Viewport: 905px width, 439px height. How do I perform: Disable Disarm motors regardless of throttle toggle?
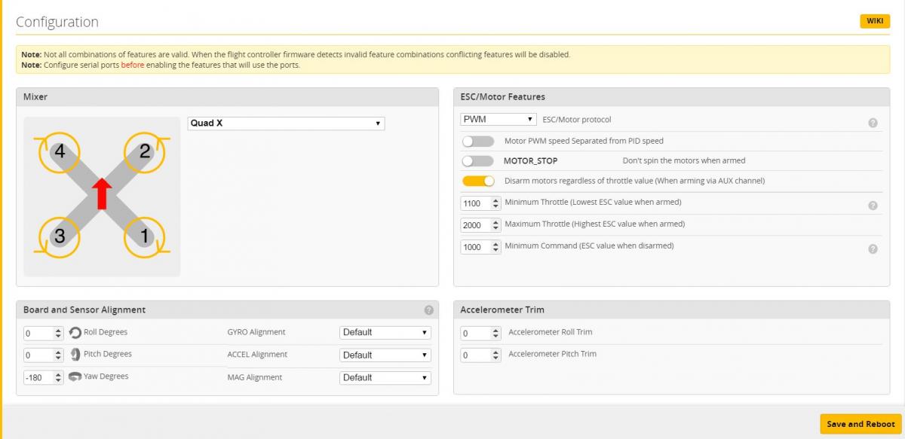tap(478, 181)
